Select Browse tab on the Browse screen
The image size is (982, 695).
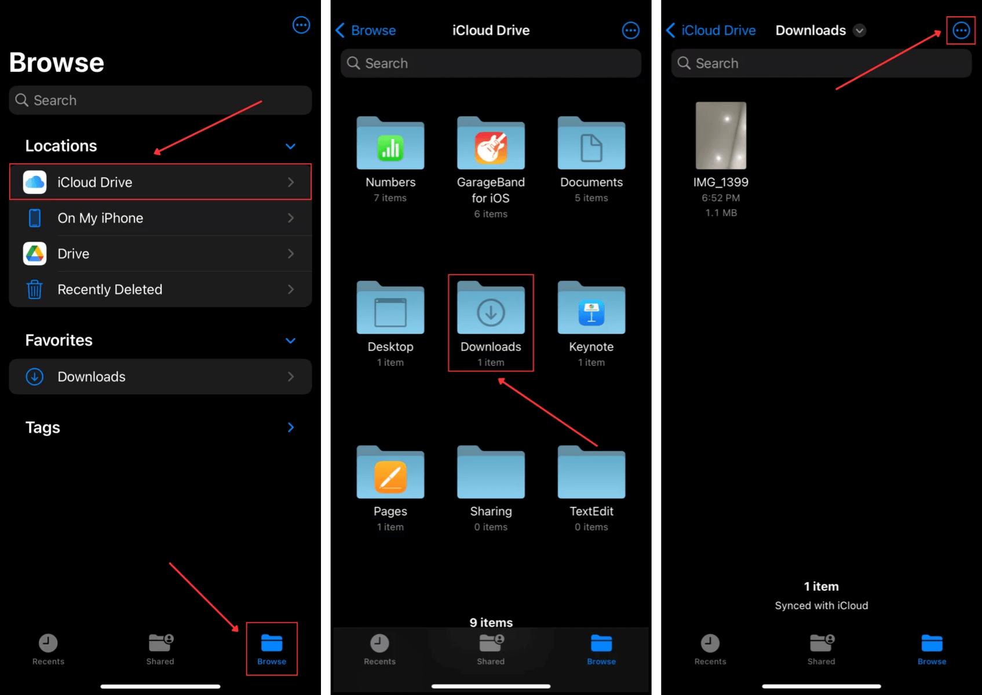point(272,649)
